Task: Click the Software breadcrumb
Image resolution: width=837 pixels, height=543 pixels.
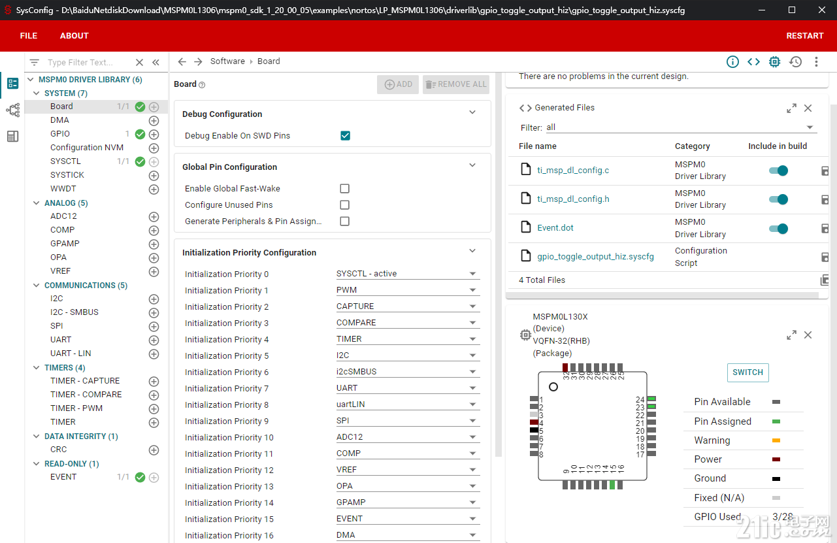Action: coord(227,61)
